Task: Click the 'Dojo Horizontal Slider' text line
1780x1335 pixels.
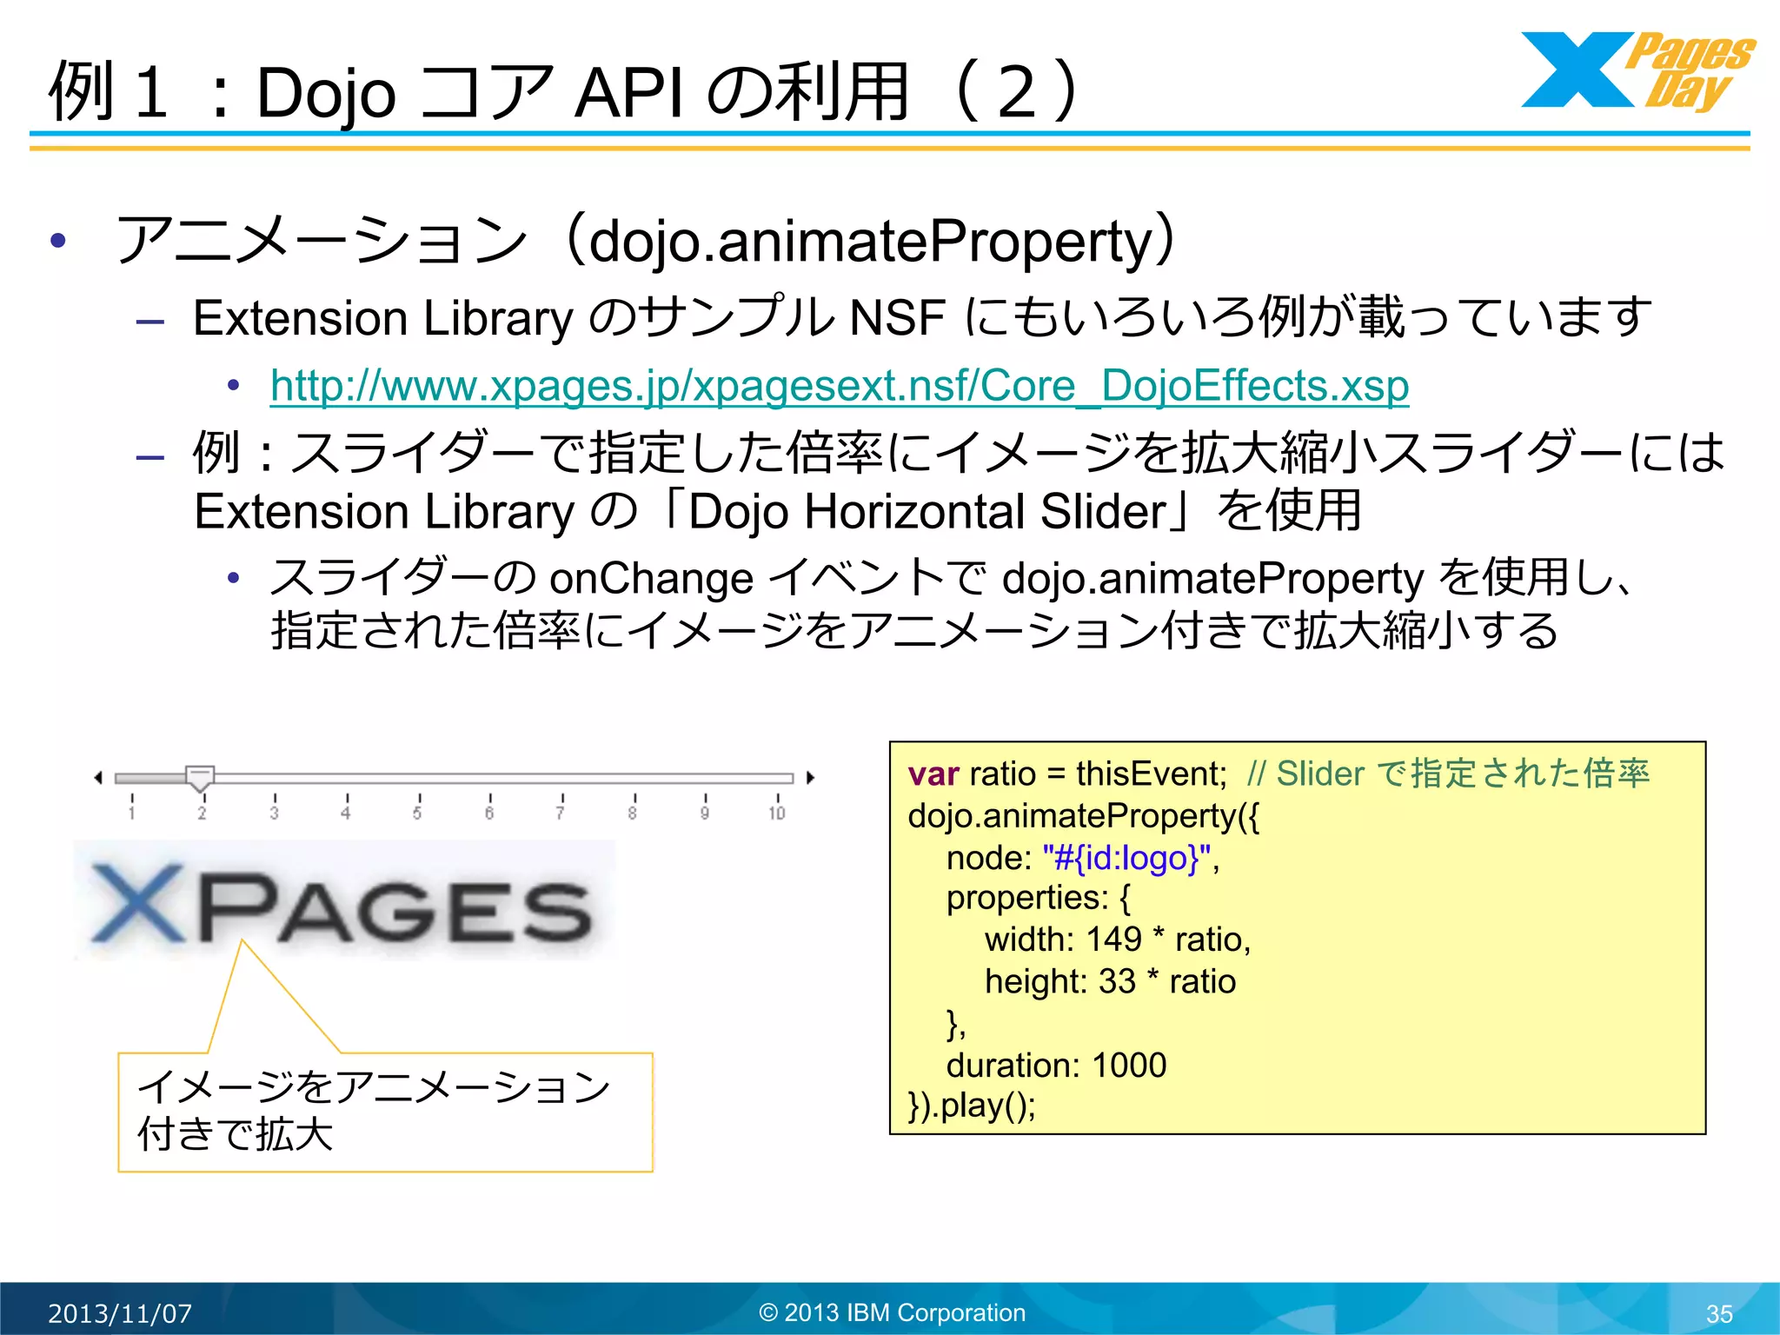Action: pos(778,511)
